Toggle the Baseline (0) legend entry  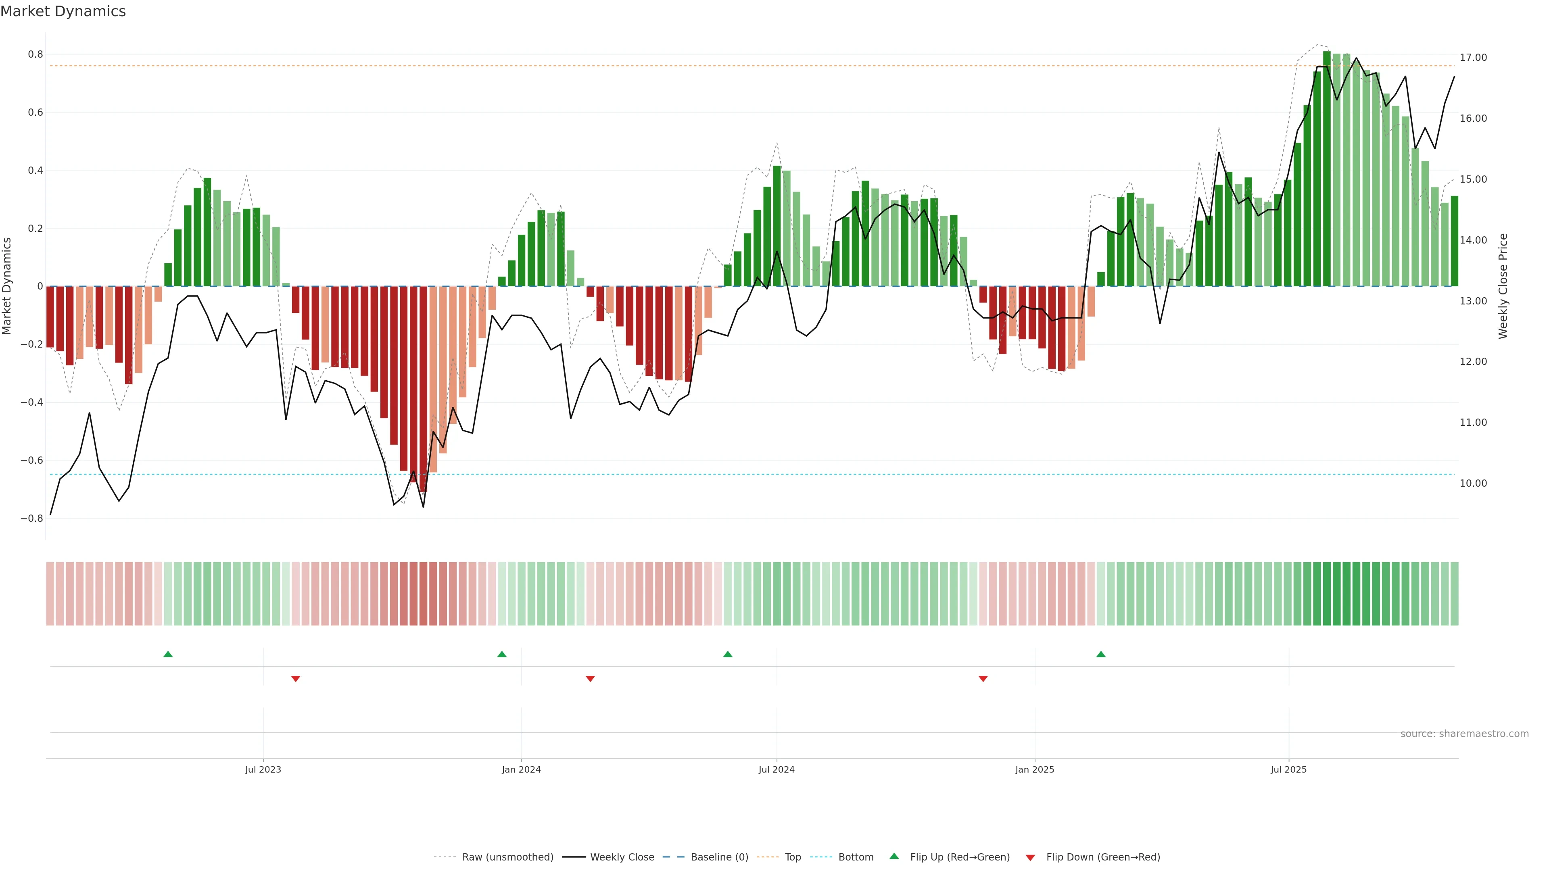coord(719,857)
